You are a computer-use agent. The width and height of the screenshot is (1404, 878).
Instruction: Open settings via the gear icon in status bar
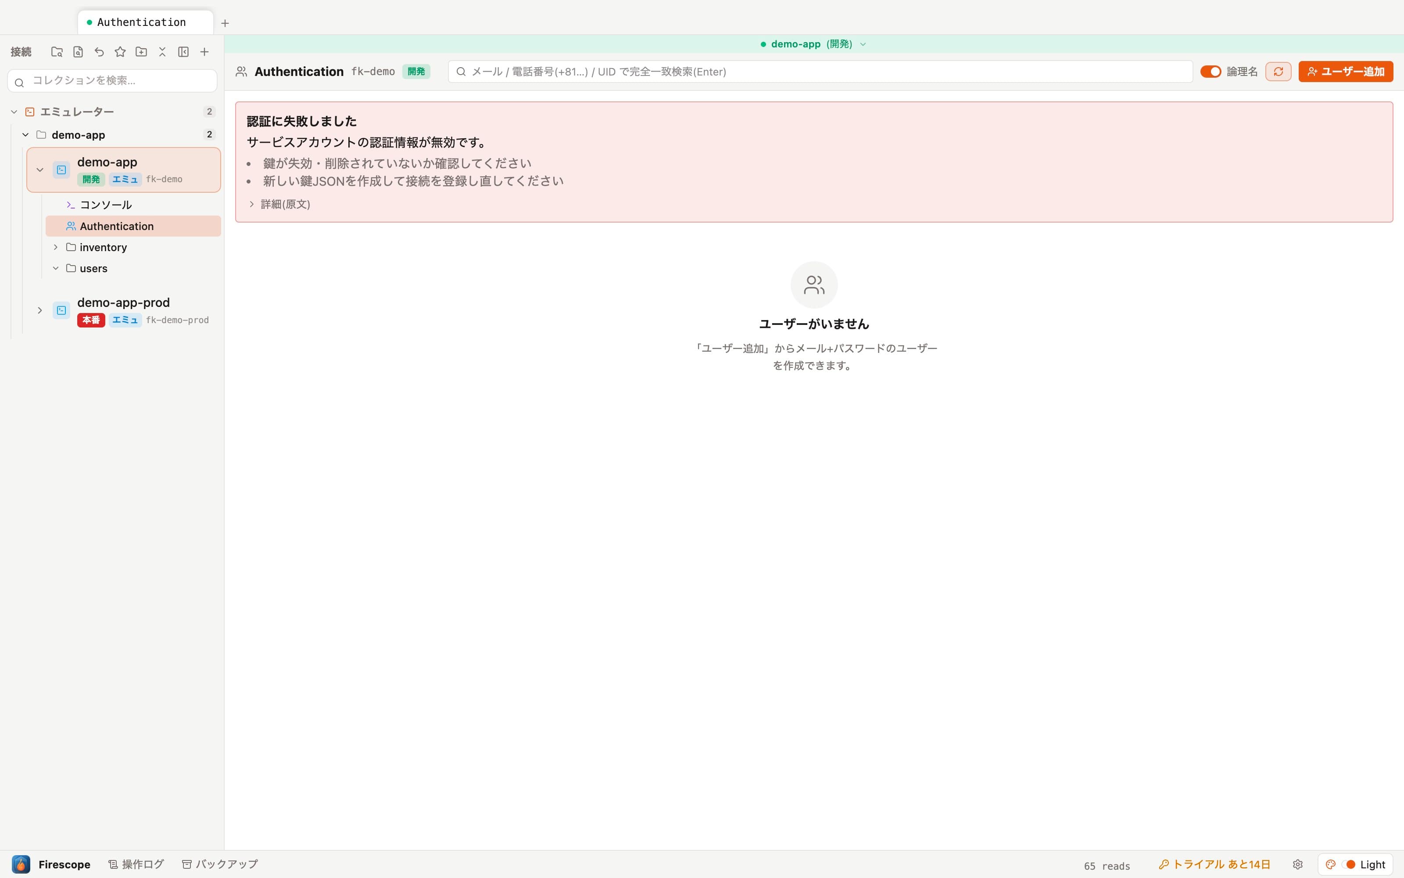click(x=1298, y=865)
